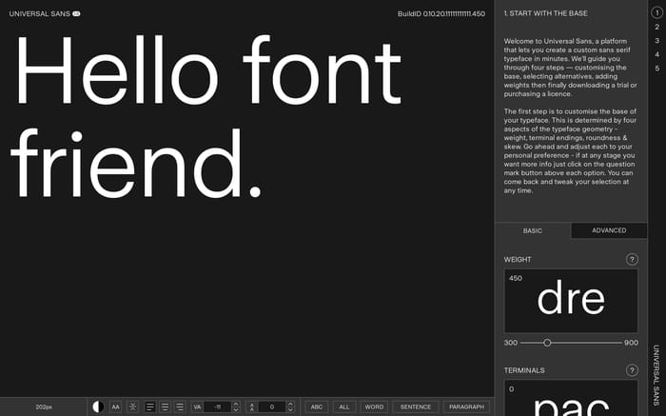Align text left
Screen dimensions: 666x416
[150, 406]
